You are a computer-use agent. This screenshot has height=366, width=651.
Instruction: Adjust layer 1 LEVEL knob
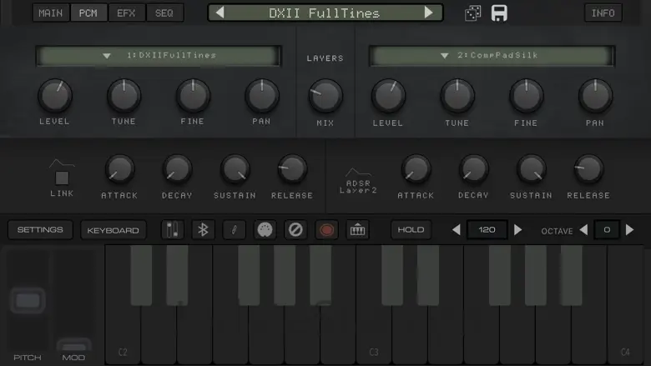pyautogui.click(x=55, y=95)
